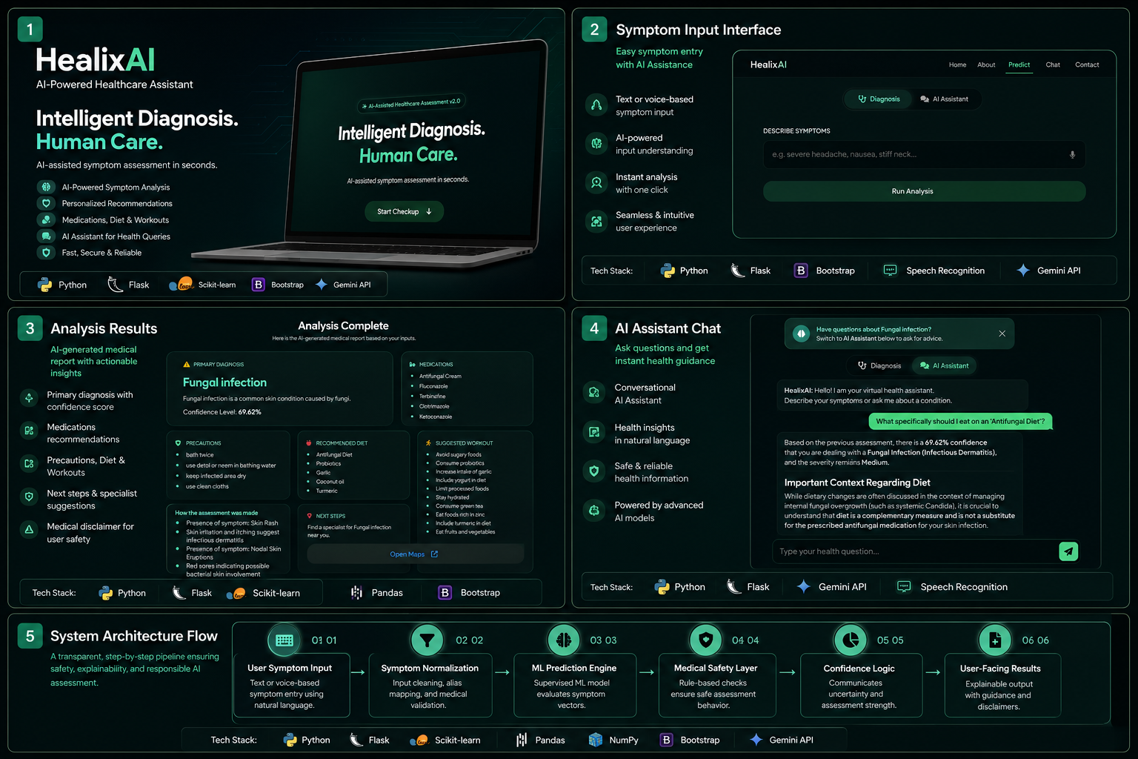The image size is (1138, 759).
Task: Click Medical Safety Layer step card
Action: [x=716, y=686]
